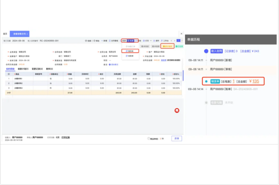Click the table's vertical scrollbar
The image size is (279, 185).
183,76
